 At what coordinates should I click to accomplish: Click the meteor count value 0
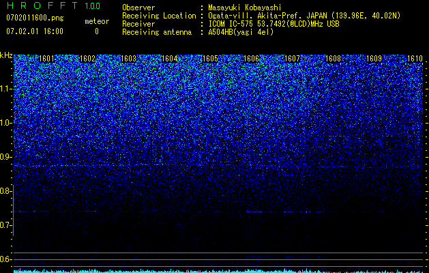click(x=97, y=31)
